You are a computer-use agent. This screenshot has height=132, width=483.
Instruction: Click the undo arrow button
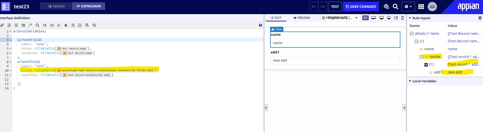click(313, 7)
